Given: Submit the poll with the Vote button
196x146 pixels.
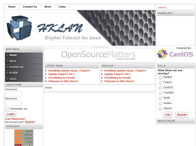Looking at the screenshot, I should (168, 115).
